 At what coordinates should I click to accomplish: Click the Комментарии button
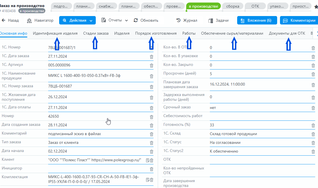(300, 21)
